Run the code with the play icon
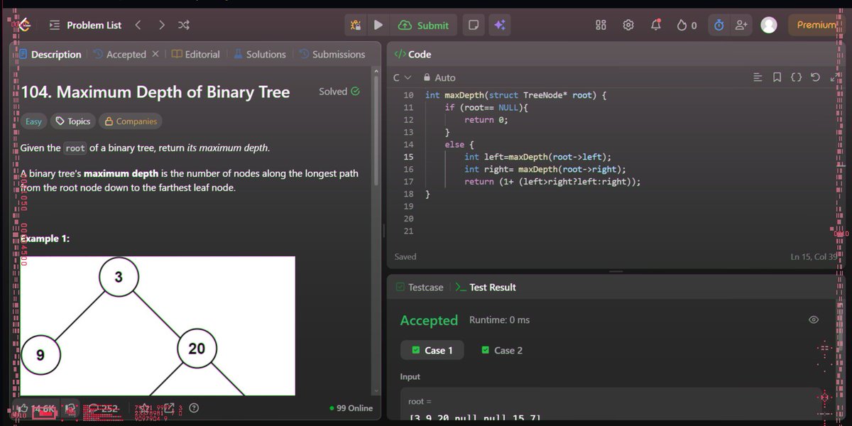 click(378, 25)
